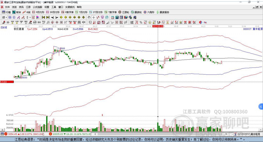Jump to first bar icon
Image resolution: width=263 pixels, height=142 pixels.
coord(43,17)
